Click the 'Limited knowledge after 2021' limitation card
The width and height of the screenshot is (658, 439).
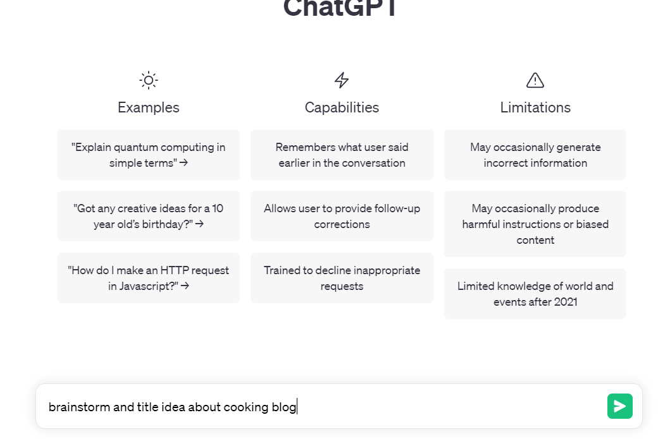pos(535,293)
